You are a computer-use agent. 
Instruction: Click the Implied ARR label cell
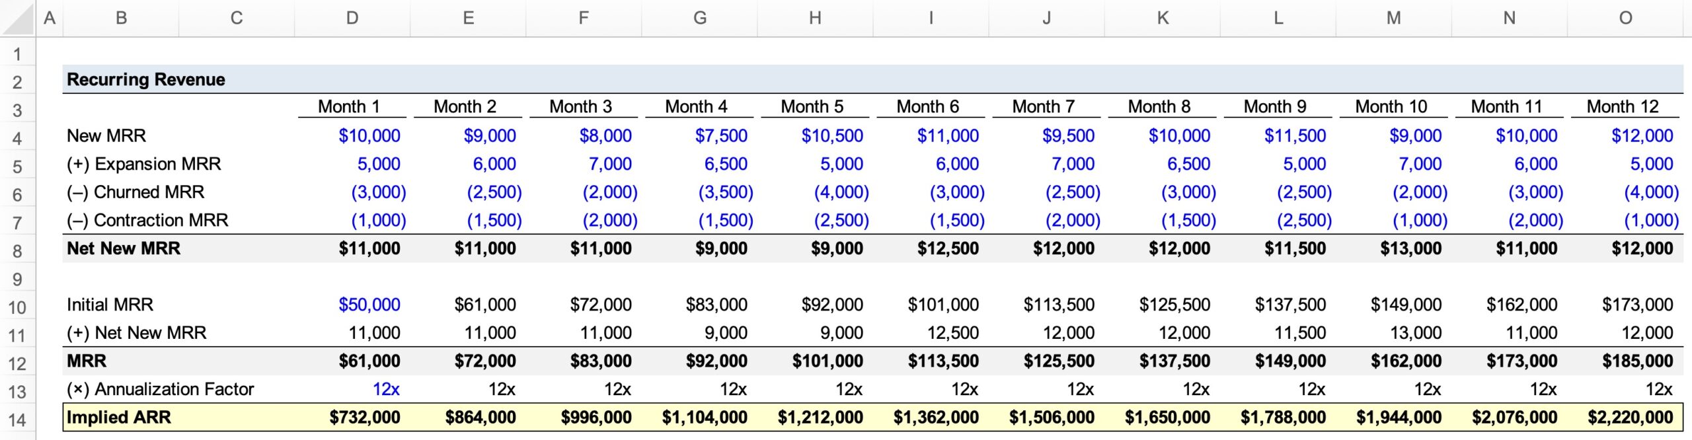(119, 418)
